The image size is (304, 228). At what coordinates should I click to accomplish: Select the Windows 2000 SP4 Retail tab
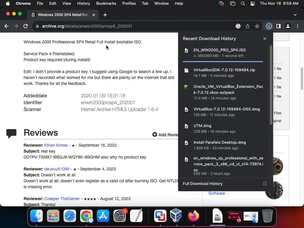(x=63, y=15)
